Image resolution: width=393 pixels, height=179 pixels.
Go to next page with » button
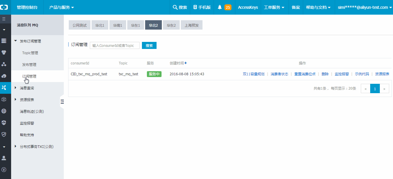[x=384, y=88]
